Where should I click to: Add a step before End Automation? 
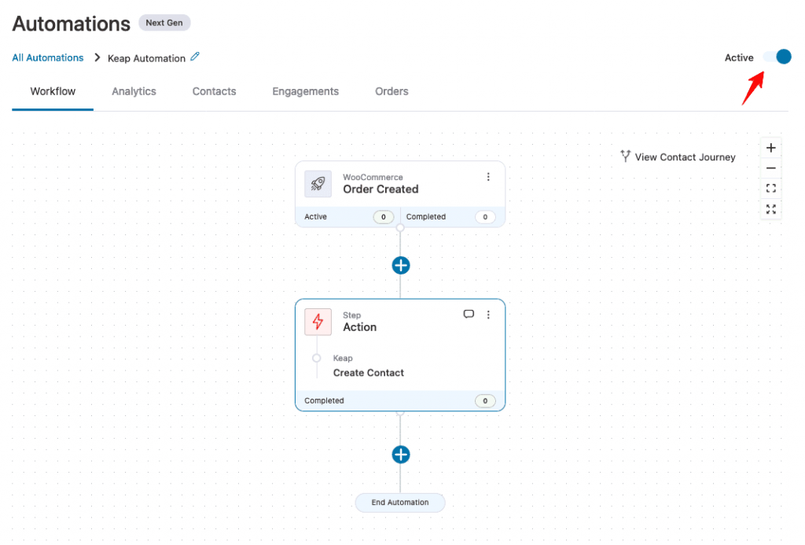point(401,455)
